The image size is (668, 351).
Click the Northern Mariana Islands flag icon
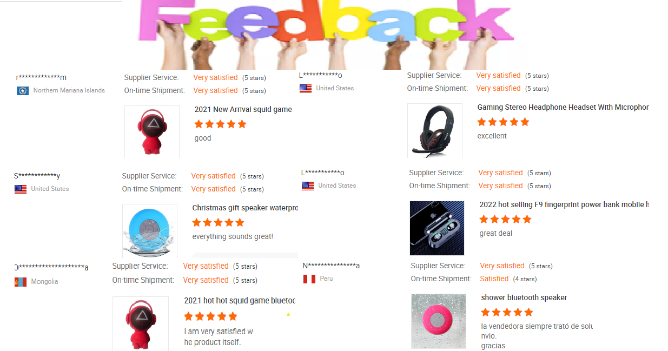click(x=22, y=91)
